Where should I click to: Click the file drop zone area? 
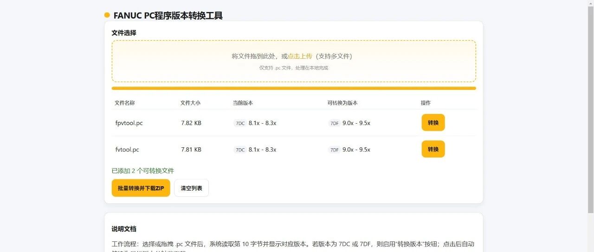[x=294, y=61]
